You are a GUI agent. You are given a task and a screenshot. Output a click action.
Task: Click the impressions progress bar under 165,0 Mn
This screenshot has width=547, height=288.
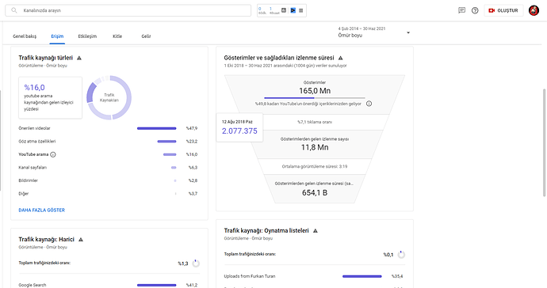(315, 98)
